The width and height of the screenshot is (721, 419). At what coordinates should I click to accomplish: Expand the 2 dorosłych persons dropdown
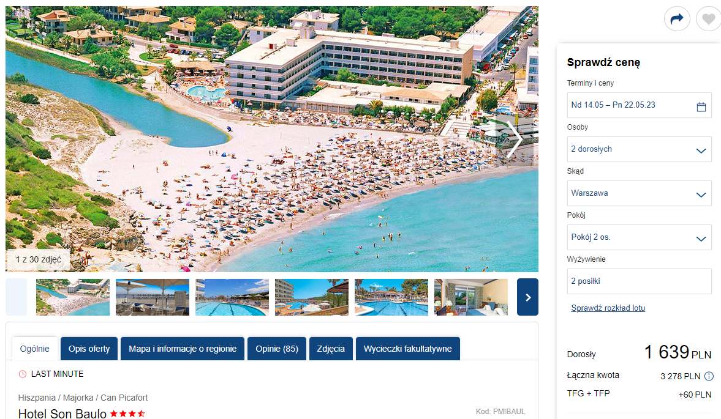tap(639, 149)
